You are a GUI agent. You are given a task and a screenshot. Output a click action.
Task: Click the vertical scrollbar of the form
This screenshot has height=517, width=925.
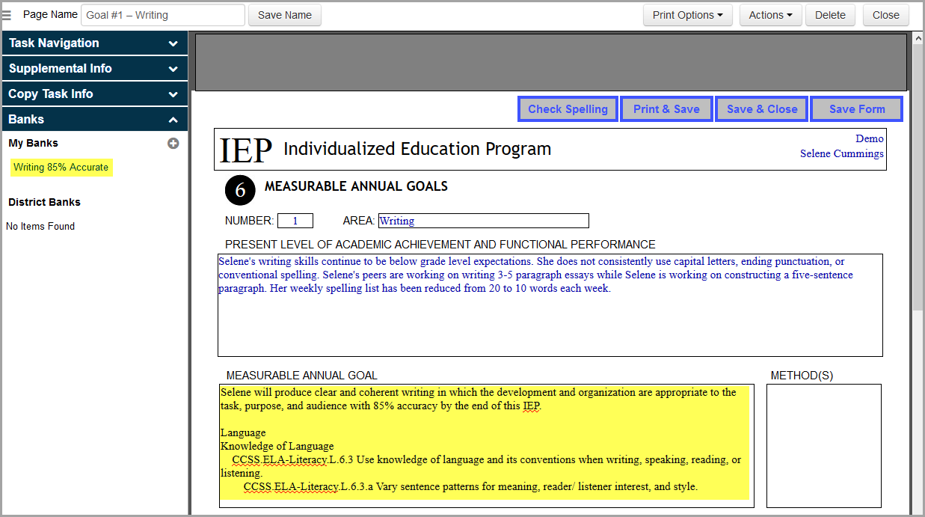click(x=918, y=176)
